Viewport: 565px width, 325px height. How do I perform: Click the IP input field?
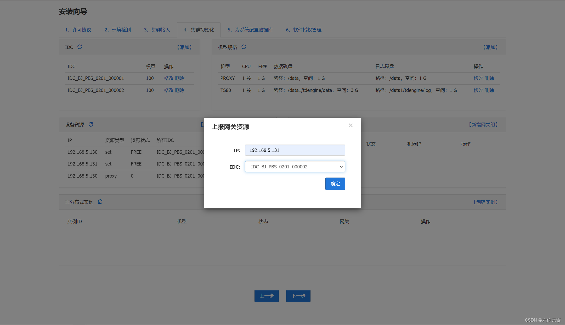click(x=295, y=150)
